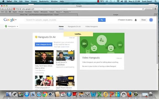Open the Apple menu
The width and height of the screenshot is (159, 99).
coord(3,1)
